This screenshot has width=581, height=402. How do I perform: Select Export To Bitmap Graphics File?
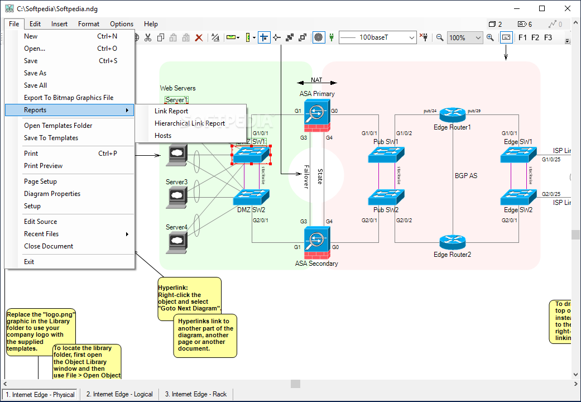pos(70,98)
